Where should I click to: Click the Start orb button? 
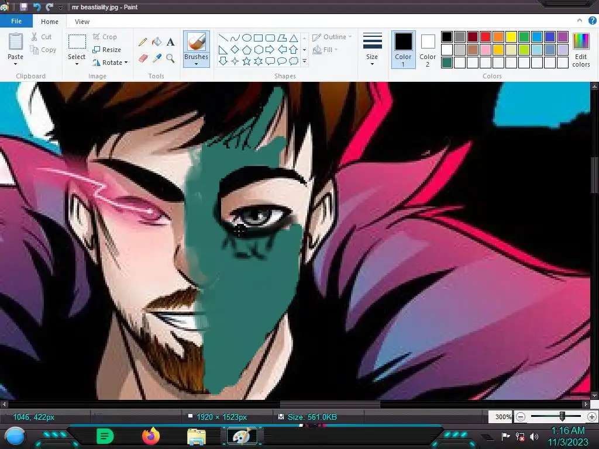click(x=15, y=437)
